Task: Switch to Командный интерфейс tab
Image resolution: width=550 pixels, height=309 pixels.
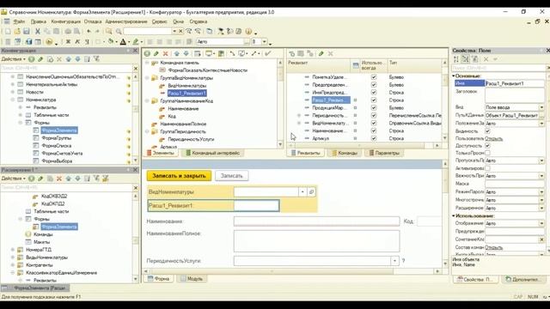Action: tap(212, 153)
